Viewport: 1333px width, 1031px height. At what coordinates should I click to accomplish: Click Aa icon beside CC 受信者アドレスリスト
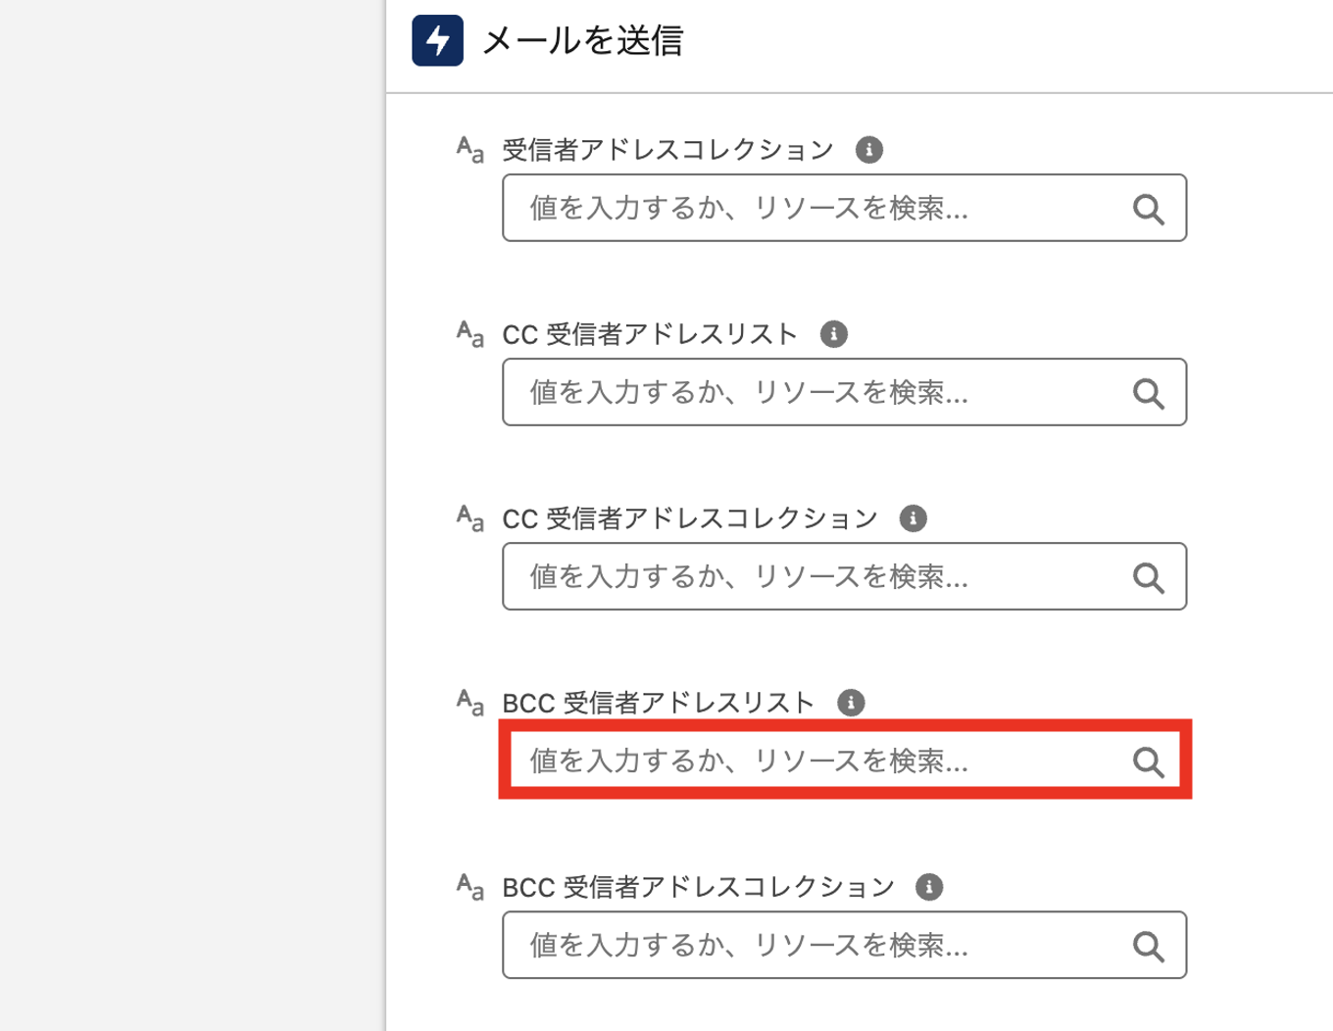[x=470, y=334]
